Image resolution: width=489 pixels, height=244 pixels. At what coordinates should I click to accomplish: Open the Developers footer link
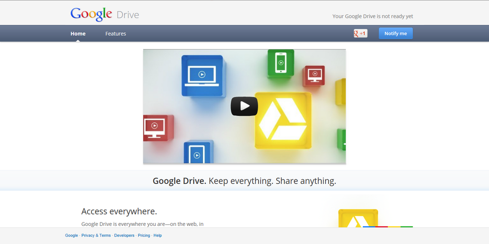tap(124, 236)
